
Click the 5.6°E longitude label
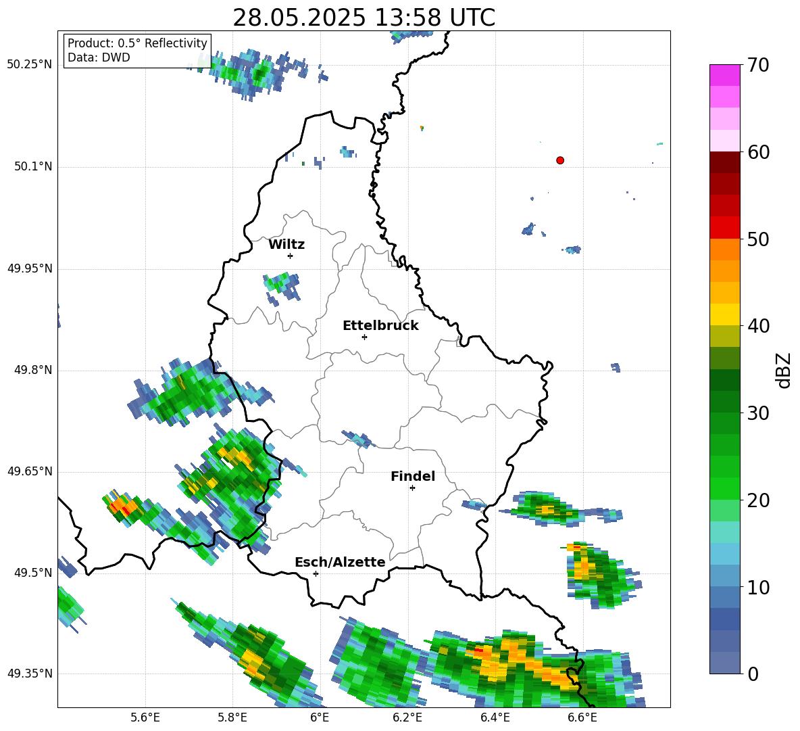(x=145, y=718)
